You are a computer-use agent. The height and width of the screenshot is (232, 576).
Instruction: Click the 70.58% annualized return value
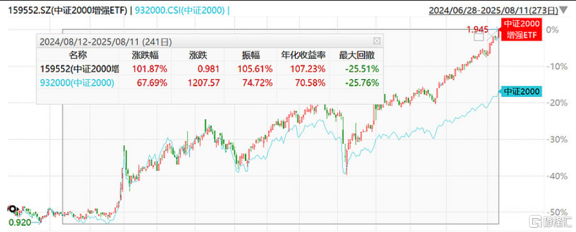[310, 83]
